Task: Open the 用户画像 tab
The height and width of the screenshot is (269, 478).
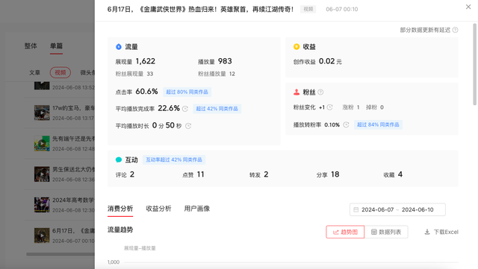Action: 197,209
